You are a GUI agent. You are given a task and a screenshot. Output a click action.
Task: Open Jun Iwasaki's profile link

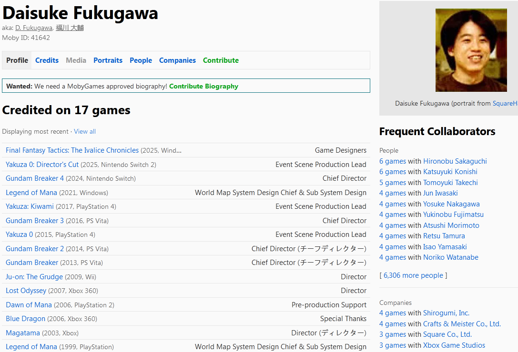[x=440, y=193]
